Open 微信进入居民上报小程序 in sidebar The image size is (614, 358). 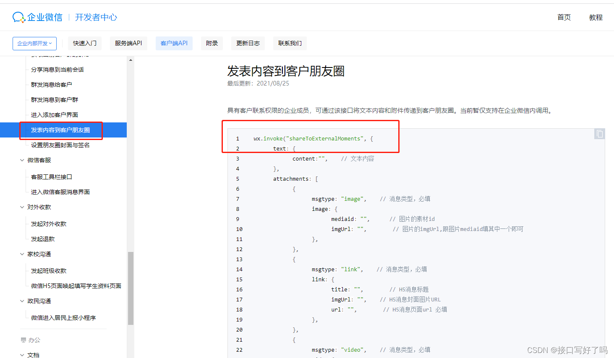click(63, 318)
